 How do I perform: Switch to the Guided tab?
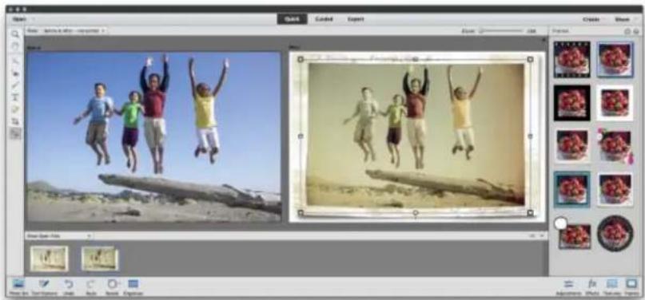pos(324,19)
